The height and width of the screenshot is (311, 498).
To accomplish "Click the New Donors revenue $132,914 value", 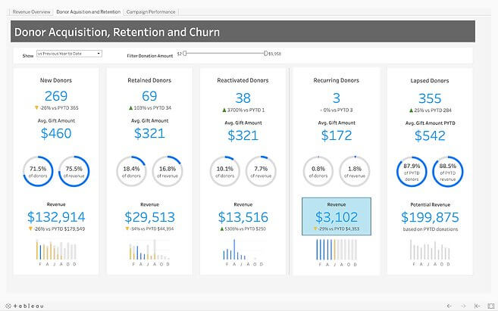I will coord(57,217).
